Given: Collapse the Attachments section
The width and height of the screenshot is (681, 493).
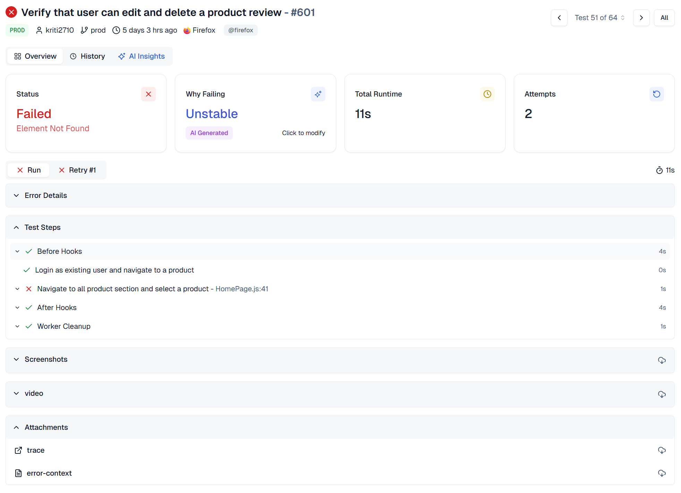Looking at the screenshot, I should click(46, 427).
